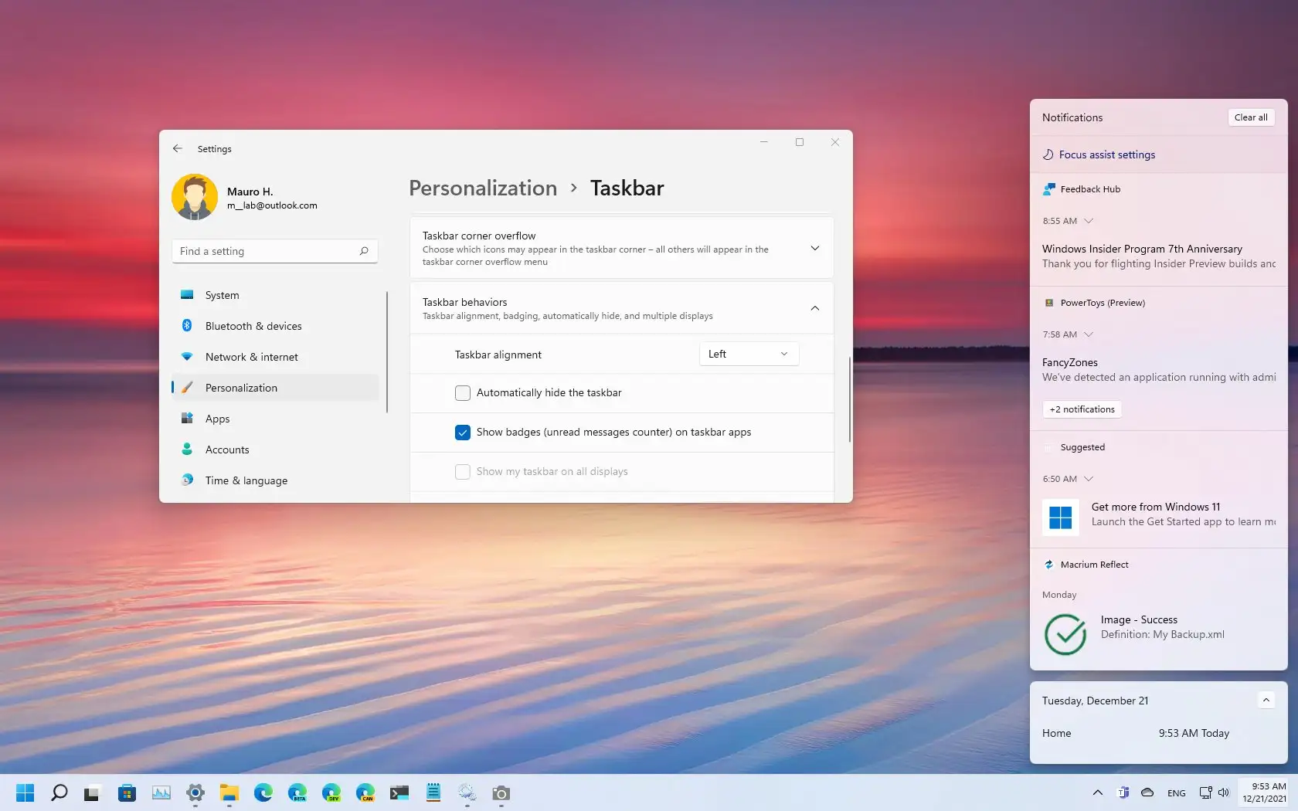
Task: Show the +2 notifications for PowerToys
Action: click(1082, 409)
